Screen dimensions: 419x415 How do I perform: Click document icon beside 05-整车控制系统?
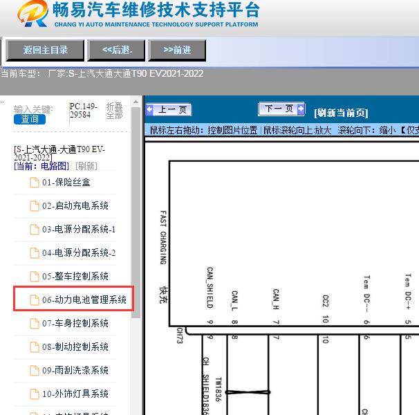[x=34, y=277]
